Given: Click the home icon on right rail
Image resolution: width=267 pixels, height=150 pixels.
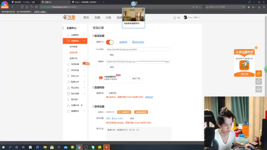Looking at the screenshot, I should pos(258,81).
